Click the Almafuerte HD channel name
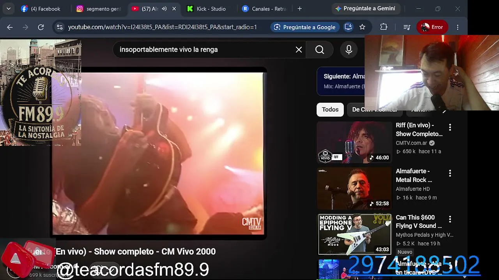This screenshot has height=280, width=499. point(412,189)
